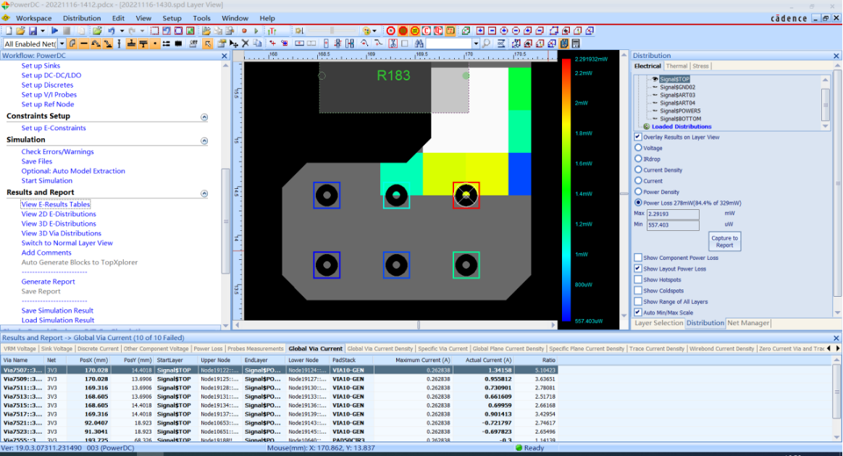
Task: Click the Min value input field
Action: point(673,225)
